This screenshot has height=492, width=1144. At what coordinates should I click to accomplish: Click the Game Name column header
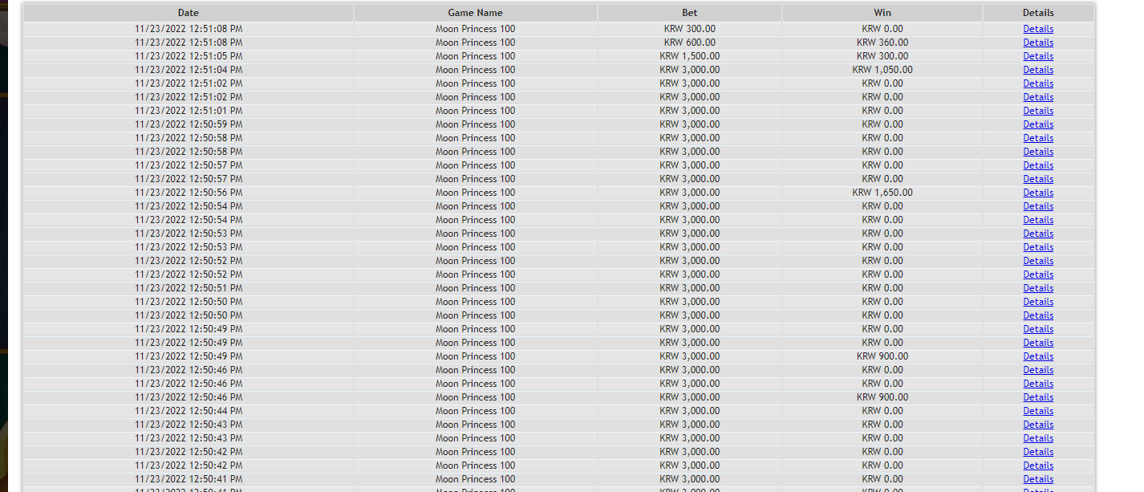coord(476,13)
